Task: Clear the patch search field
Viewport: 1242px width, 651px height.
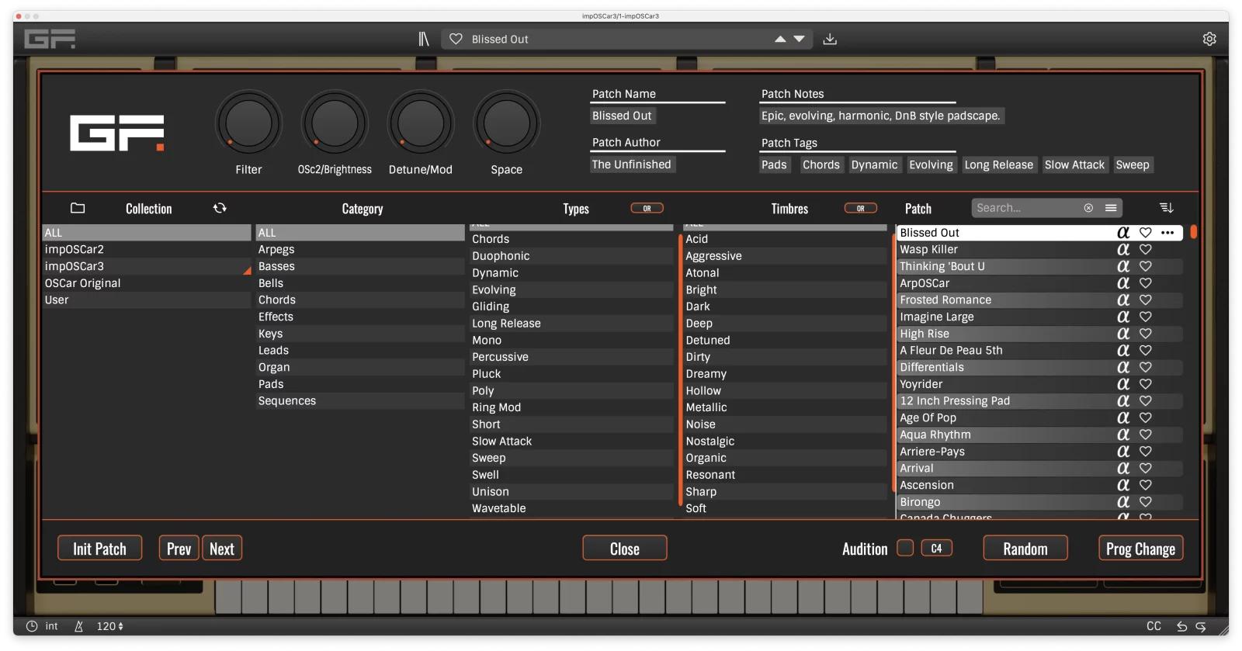Action: point(1088,208)
